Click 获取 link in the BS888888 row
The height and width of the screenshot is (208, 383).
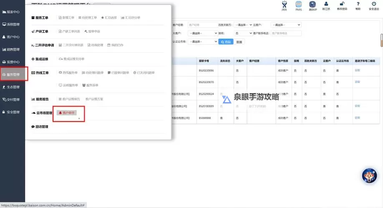(x=358, y=118)
